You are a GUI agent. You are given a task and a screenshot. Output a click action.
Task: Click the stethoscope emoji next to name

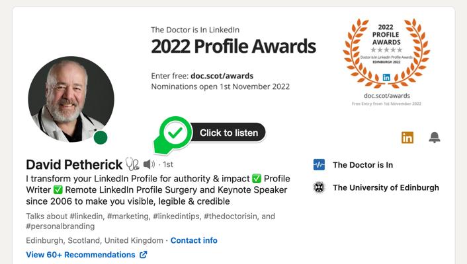coord(132,164)
